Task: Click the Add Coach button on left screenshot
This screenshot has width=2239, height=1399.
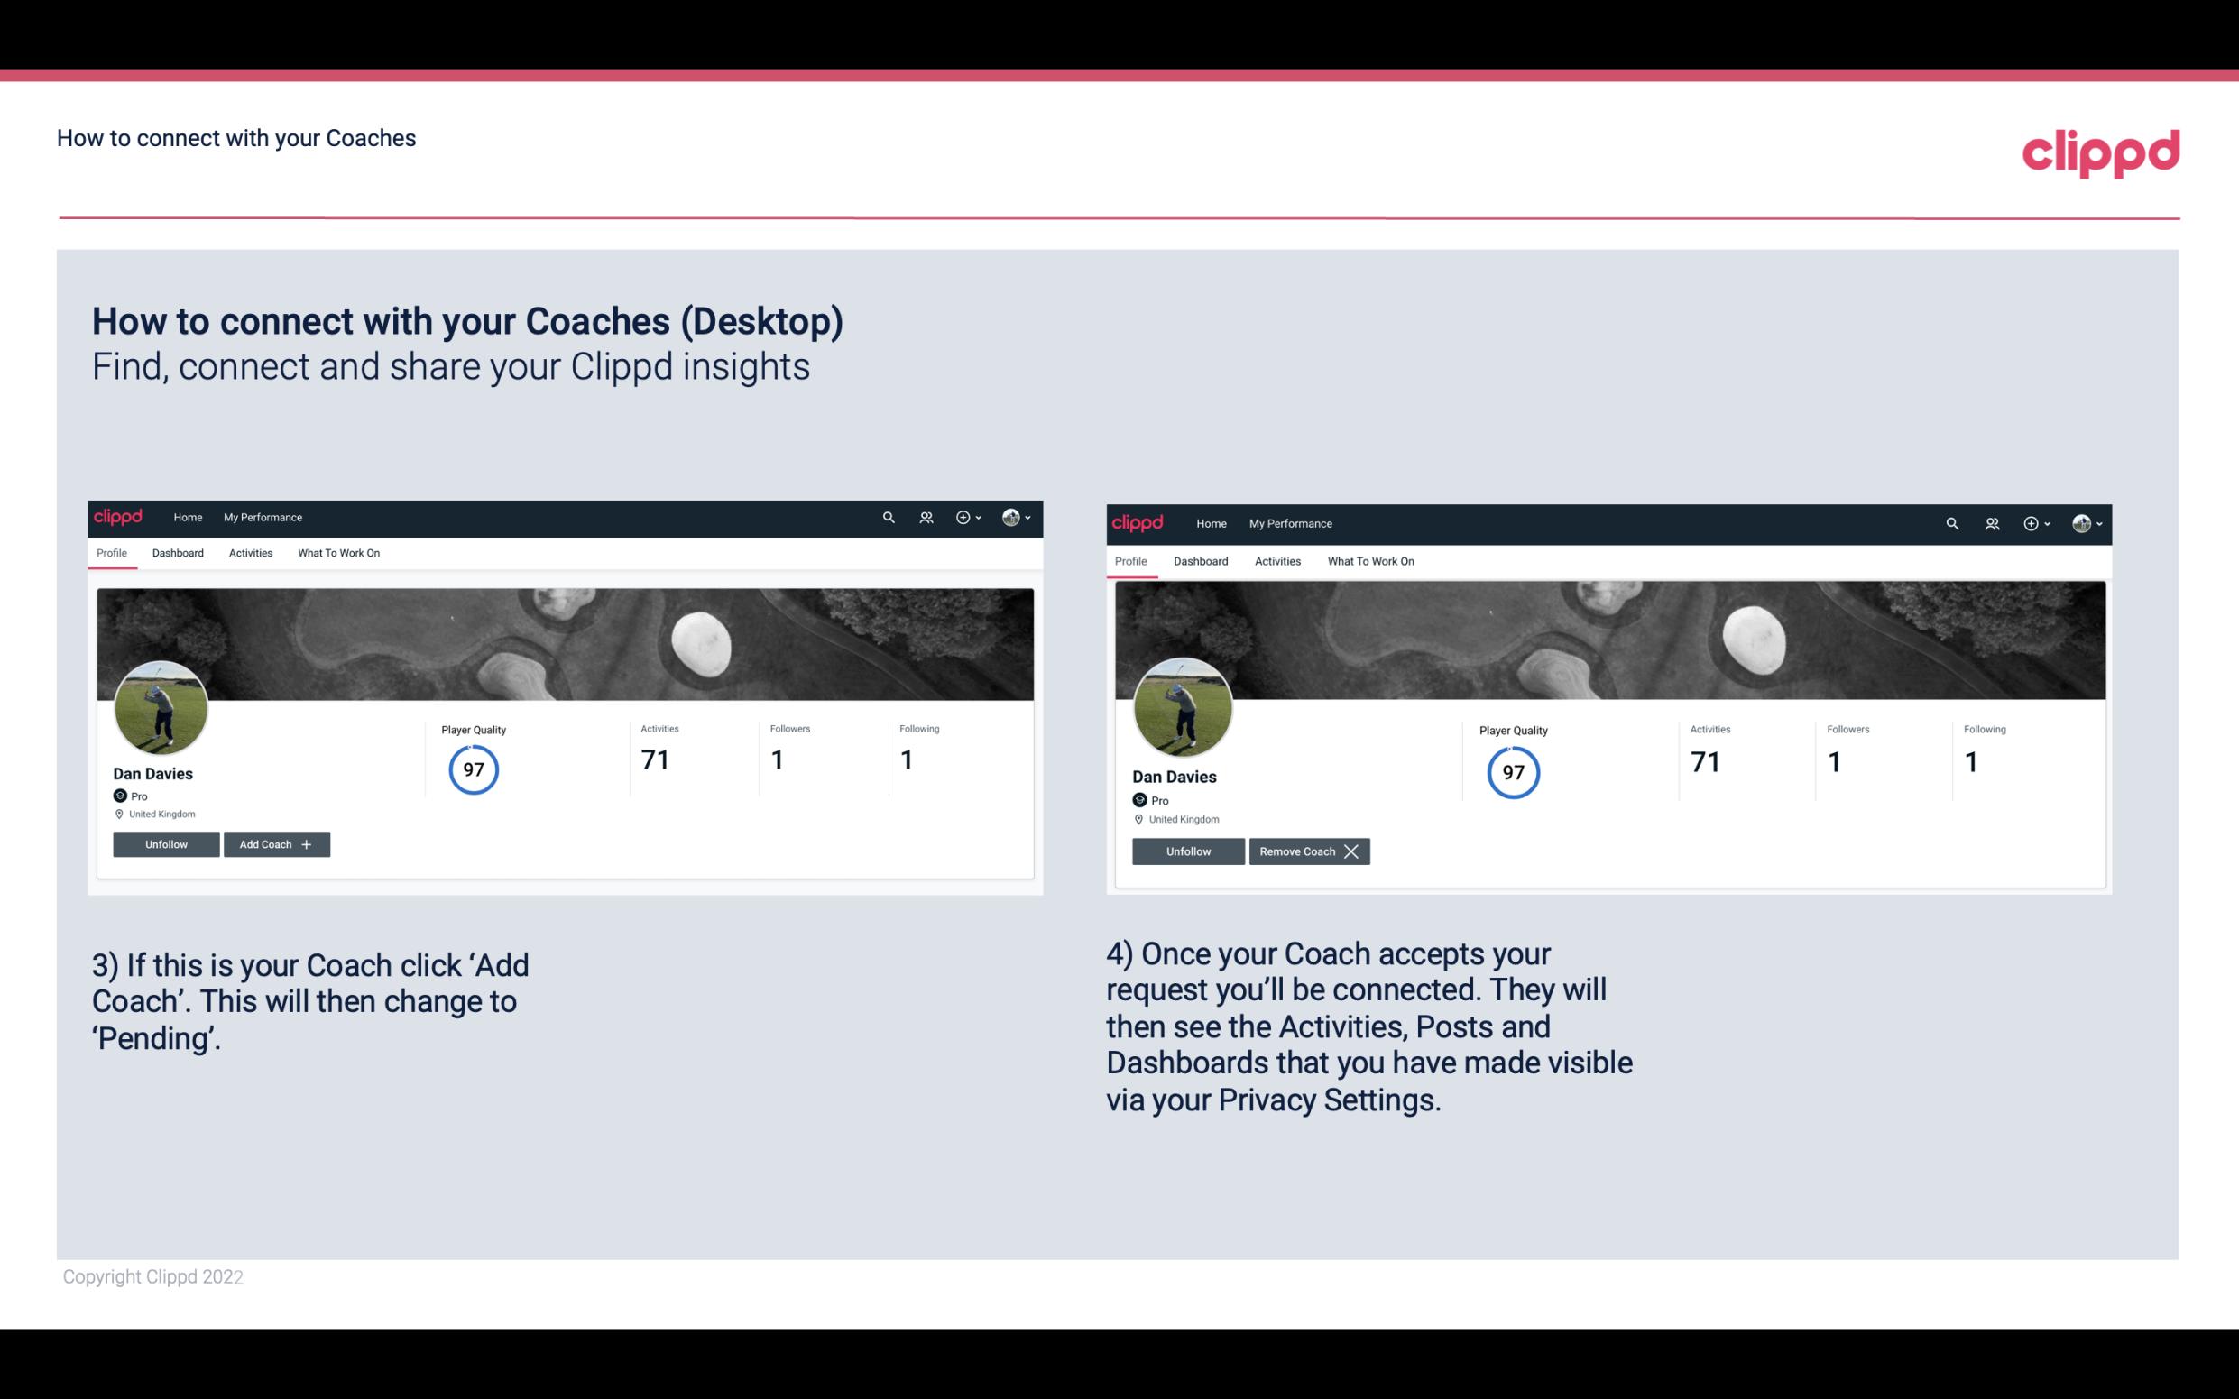Action: (274, 843)
